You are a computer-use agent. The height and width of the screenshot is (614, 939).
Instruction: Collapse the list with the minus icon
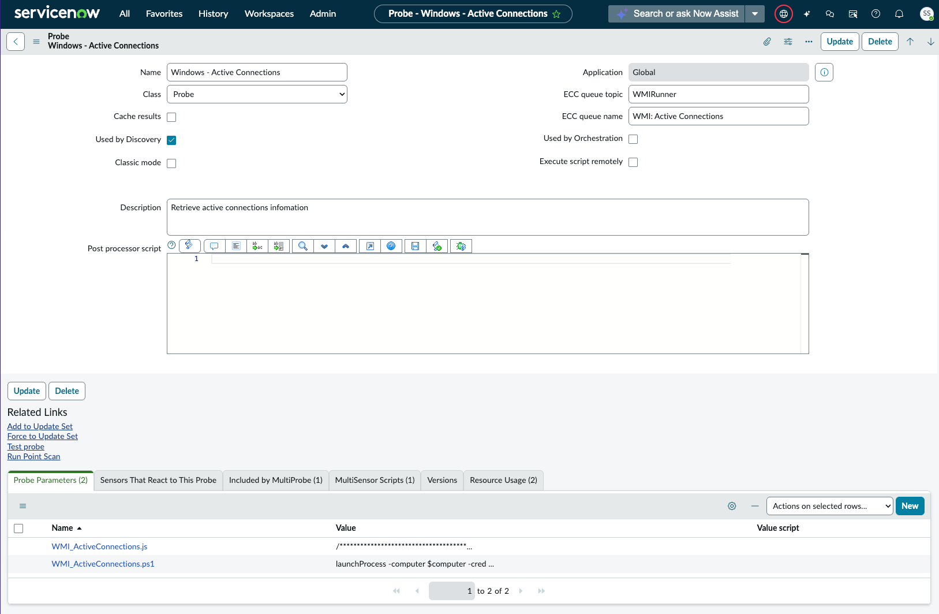755,506
